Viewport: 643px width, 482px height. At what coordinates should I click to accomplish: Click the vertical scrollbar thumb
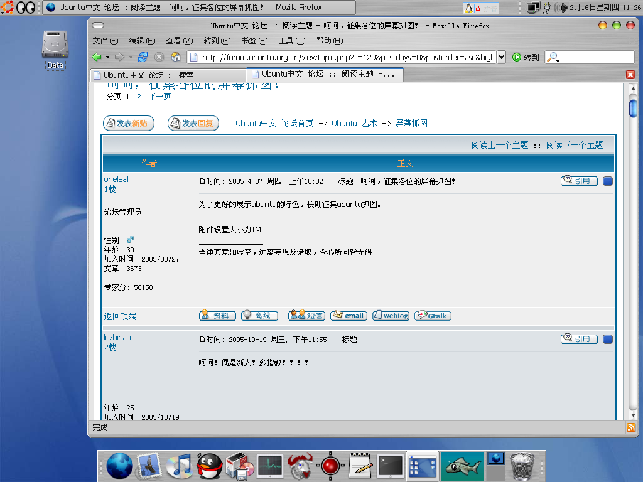tap(633, 109)
